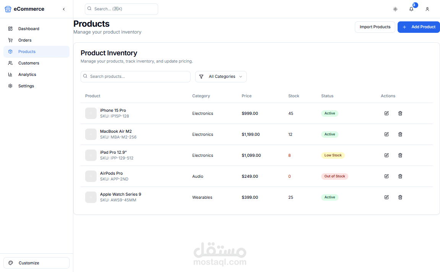Click the price $249.00

[250, 176]
